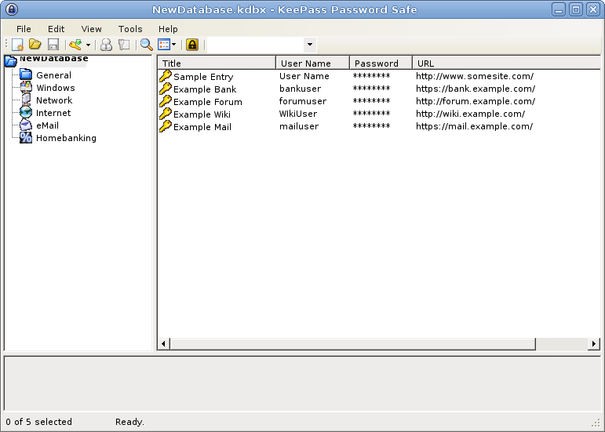
Task: Click the Sample Entry key icon
Action: [165, 76]
